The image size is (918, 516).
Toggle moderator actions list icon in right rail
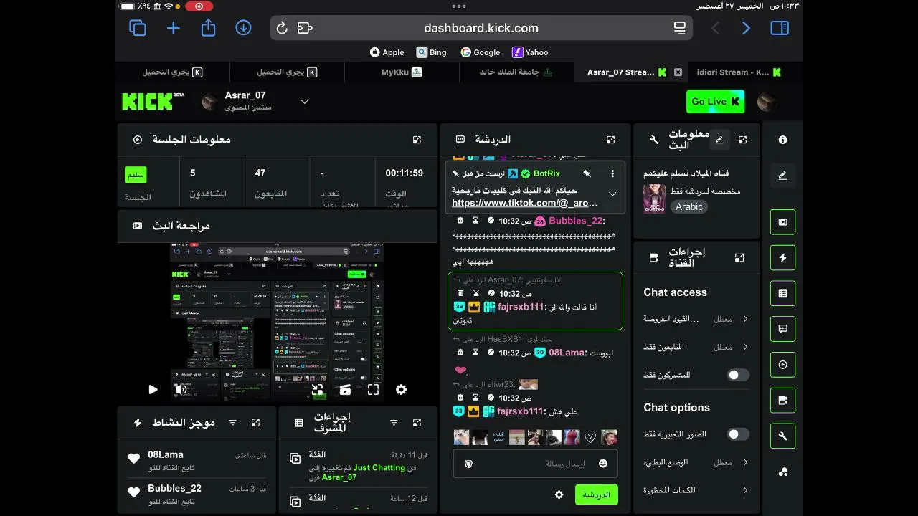click(x=782, y=293)
